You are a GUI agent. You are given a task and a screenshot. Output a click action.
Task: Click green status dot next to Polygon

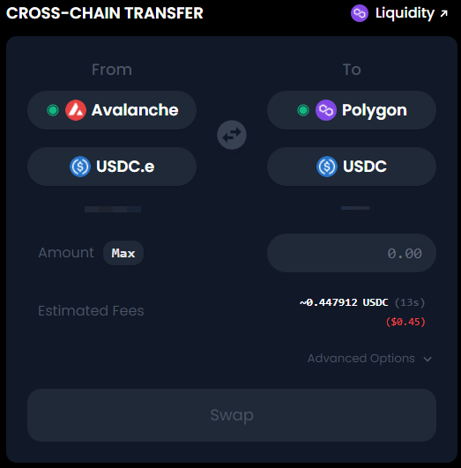pos(303,110)
